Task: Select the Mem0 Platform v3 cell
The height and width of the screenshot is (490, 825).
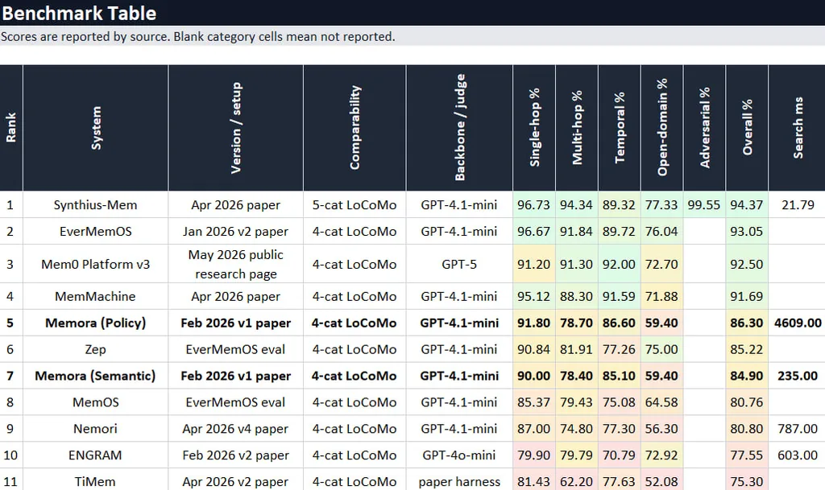Action: click(x=95, y=264)
